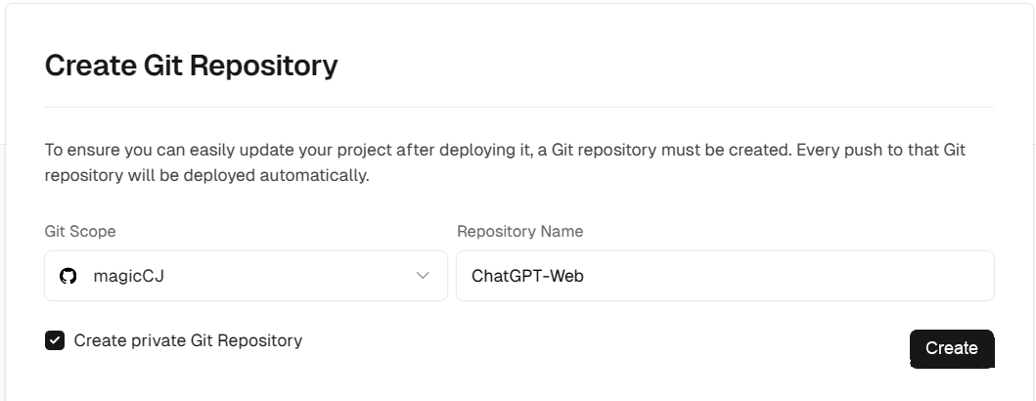Click the white checkmark icon in the checkbox
Screen dimensions: 1036x401
point(55,341)
